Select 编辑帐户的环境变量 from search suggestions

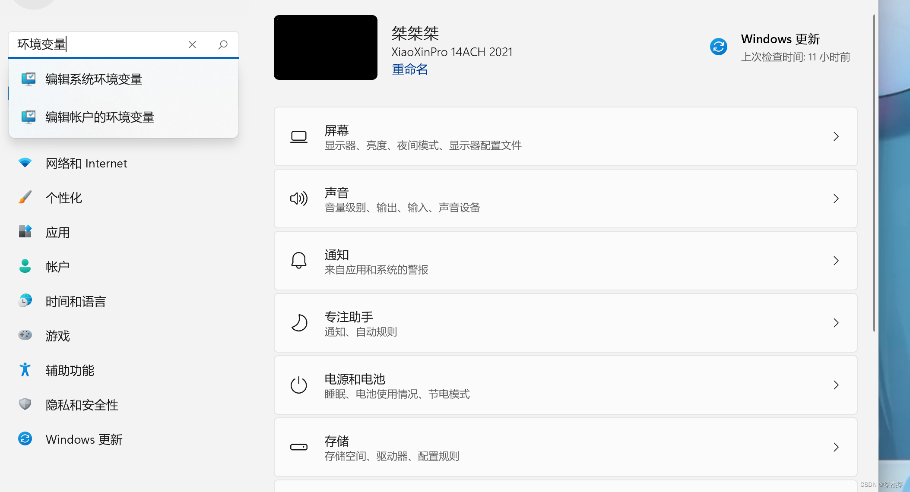[99, 117]
